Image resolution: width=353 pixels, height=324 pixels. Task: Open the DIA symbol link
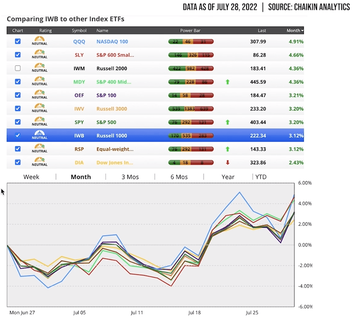[x=79, y=162]
